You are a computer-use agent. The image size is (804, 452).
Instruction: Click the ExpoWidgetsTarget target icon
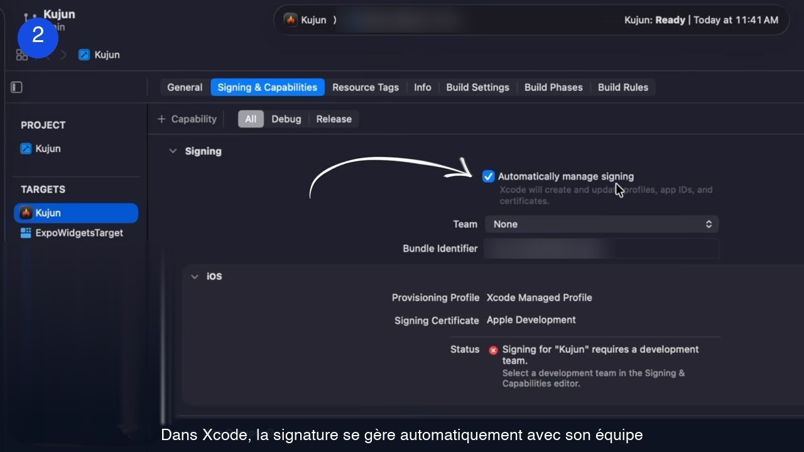pyautogui.click(x=26, y=233)
